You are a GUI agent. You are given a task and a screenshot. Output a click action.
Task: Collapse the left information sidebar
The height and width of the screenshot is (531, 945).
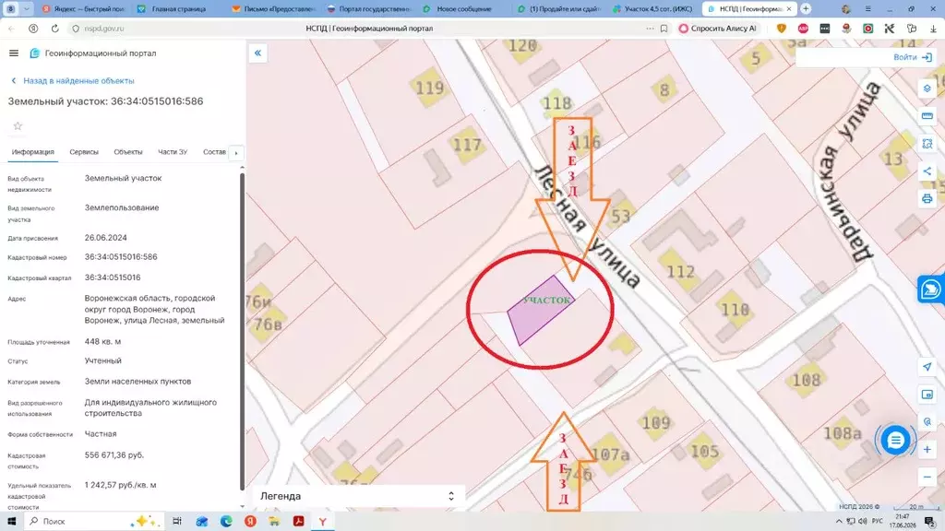tap(257, 53)
